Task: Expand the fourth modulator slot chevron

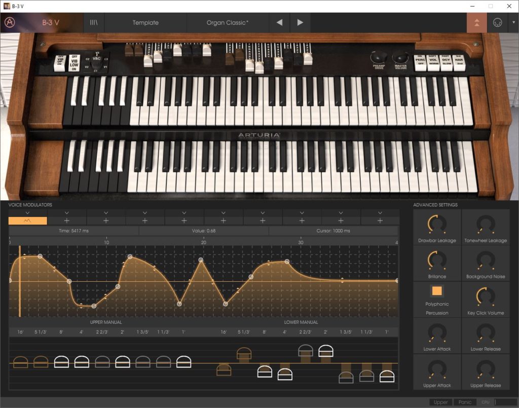Action: [x=144, y=213]
